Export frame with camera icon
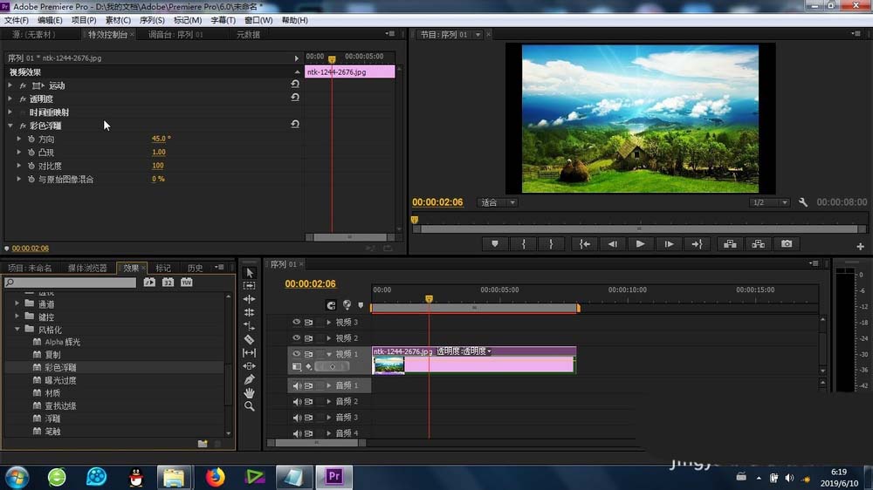This screenshot has height=490, width=873. 787,243
